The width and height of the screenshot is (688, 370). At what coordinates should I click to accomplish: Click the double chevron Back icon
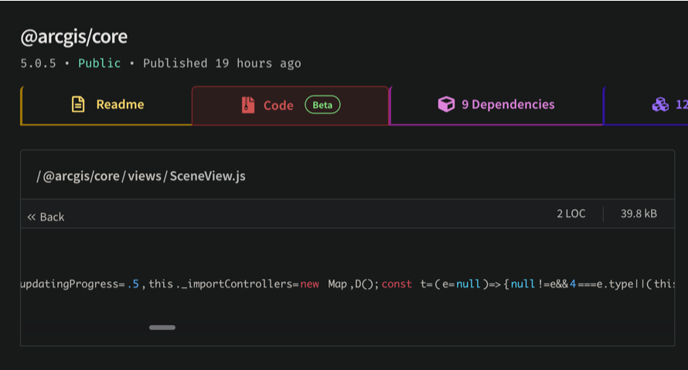click(31, 217)
